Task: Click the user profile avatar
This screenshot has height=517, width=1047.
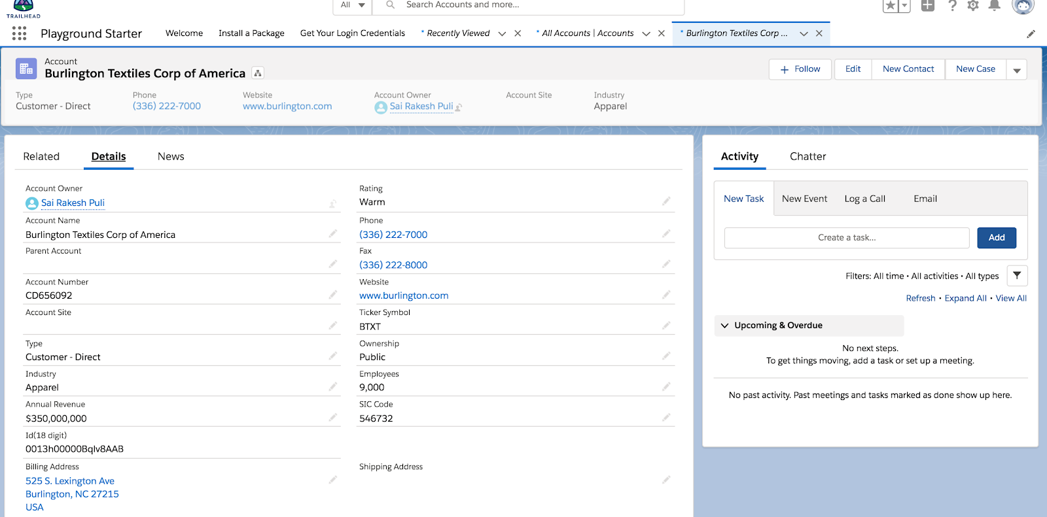Action: pyautogui.click(x=1023, y=6)
